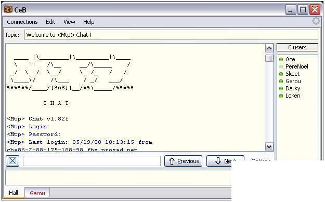The width and height of the screenshot is (325, 202).
Task: Open the Edit menu
Action: pyautogui.click(x=50, y=22)
